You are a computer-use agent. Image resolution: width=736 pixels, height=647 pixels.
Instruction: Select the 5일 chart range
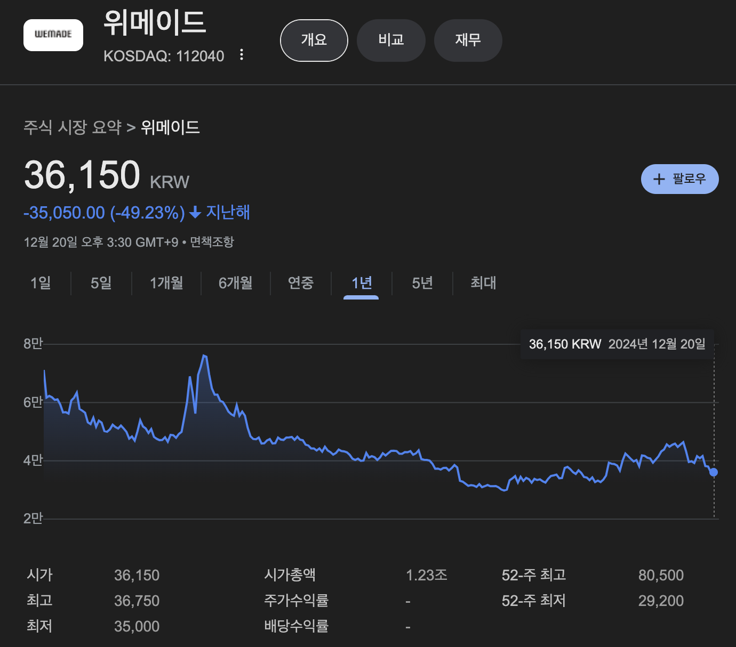click(101, 283)
